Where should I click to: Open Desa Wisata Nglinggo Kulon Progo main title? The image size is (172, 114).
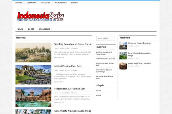[73, 111]
